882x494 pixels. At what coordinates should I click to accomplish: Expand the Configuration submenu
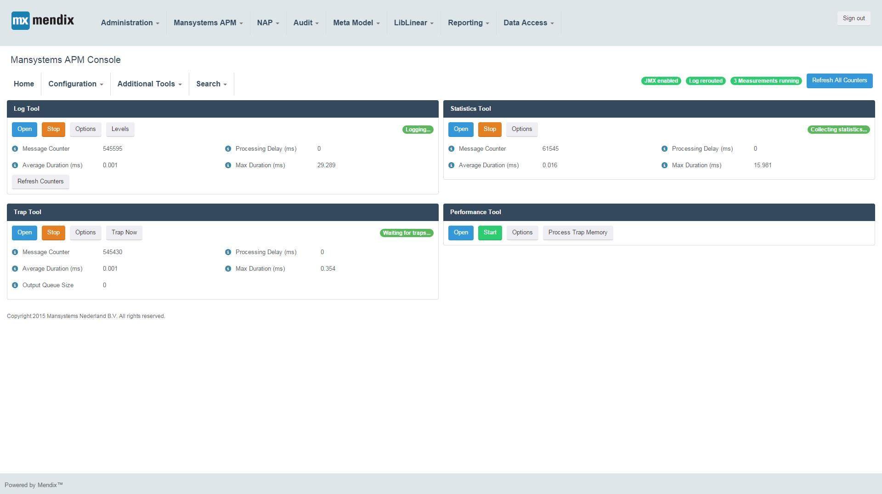pyautogui.click(x=76, y=84)
